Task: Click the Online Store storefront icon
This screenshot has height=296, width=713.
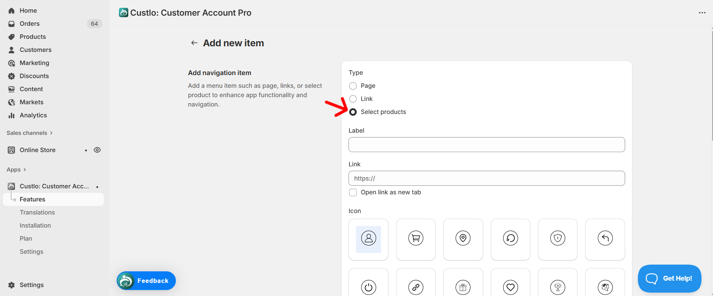Action: [12, 150]
